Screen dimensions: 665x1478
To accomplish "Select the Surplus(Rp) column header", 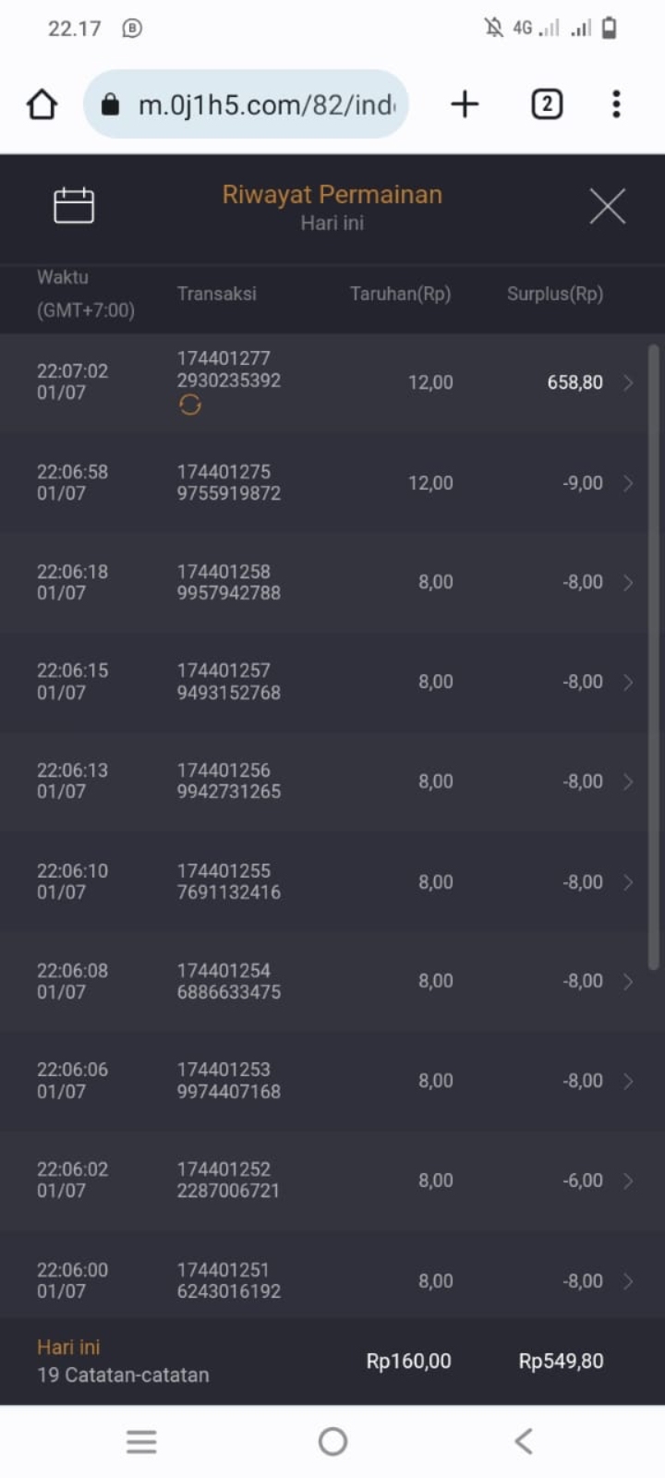I will pos(554,294).
